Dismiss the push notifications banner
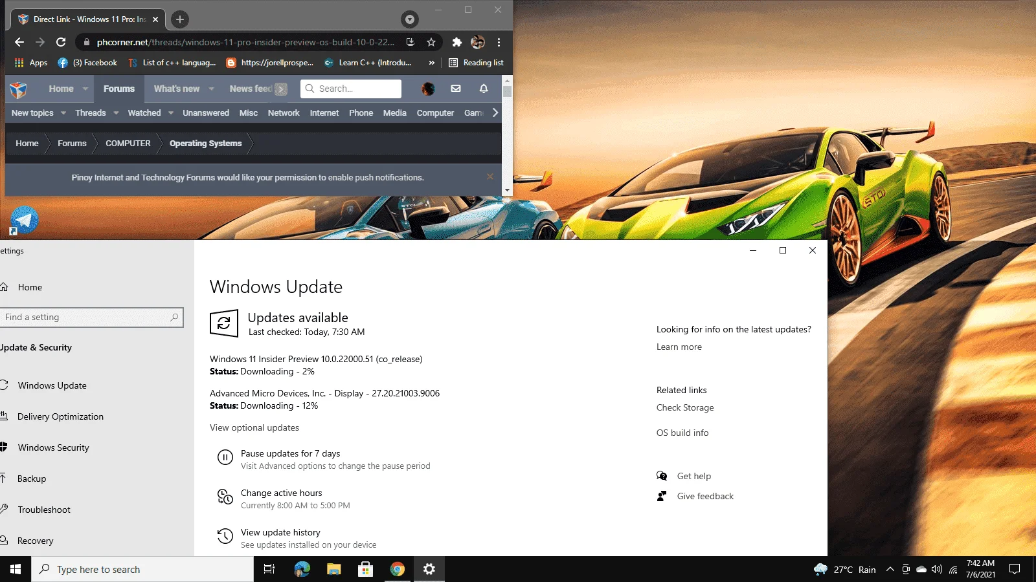Screen dimensions: 1036x582 [490, 177]
